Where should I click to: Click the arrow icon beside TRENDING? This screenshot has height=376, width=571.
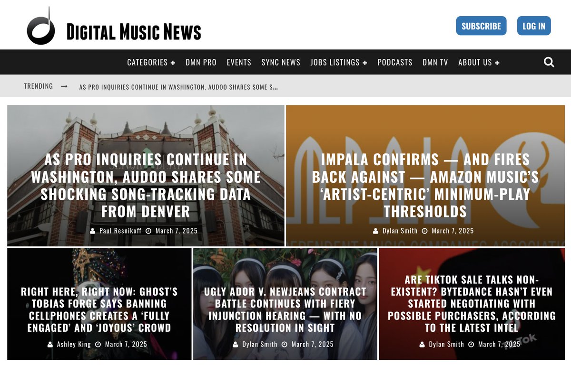[65, 86]
